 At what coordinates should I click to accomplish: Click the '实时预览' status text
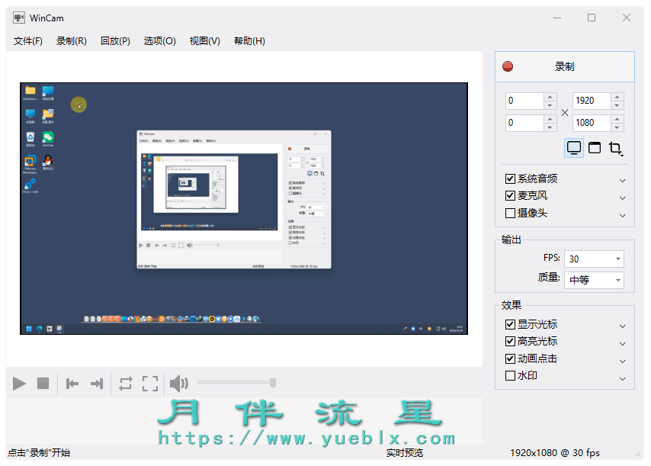[404, 453]
